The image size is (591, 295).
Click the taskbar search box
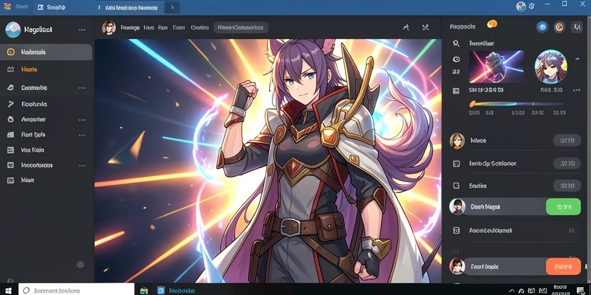(x=77, y=290)
